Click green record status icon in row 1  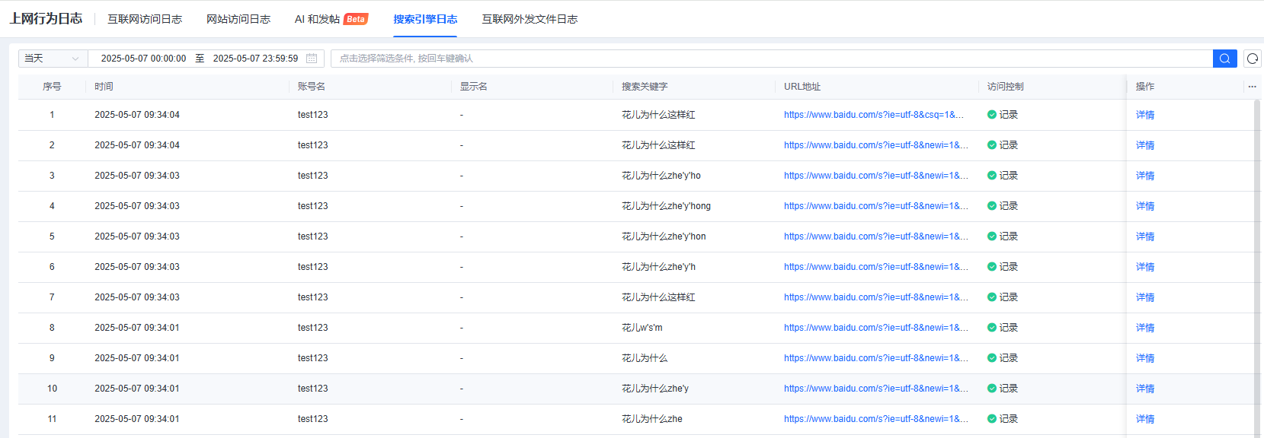coord(992,115)
